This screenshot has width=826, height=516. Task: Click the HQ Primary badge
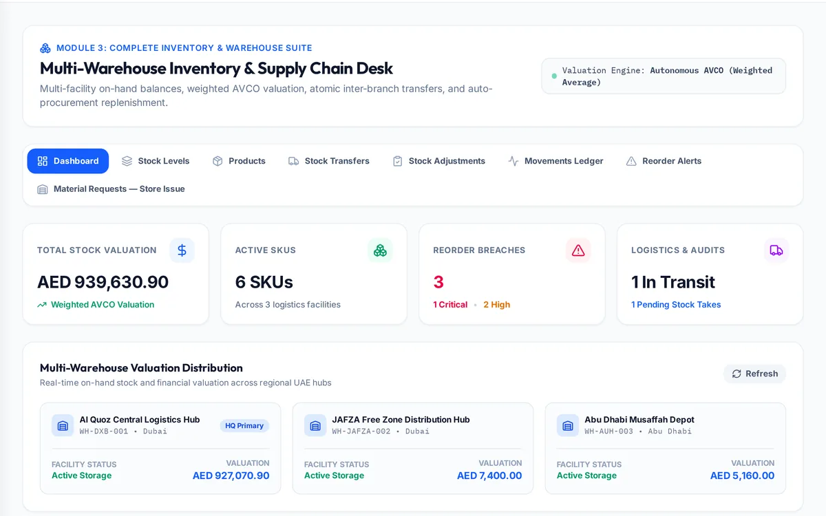click(x=244, y=426)
